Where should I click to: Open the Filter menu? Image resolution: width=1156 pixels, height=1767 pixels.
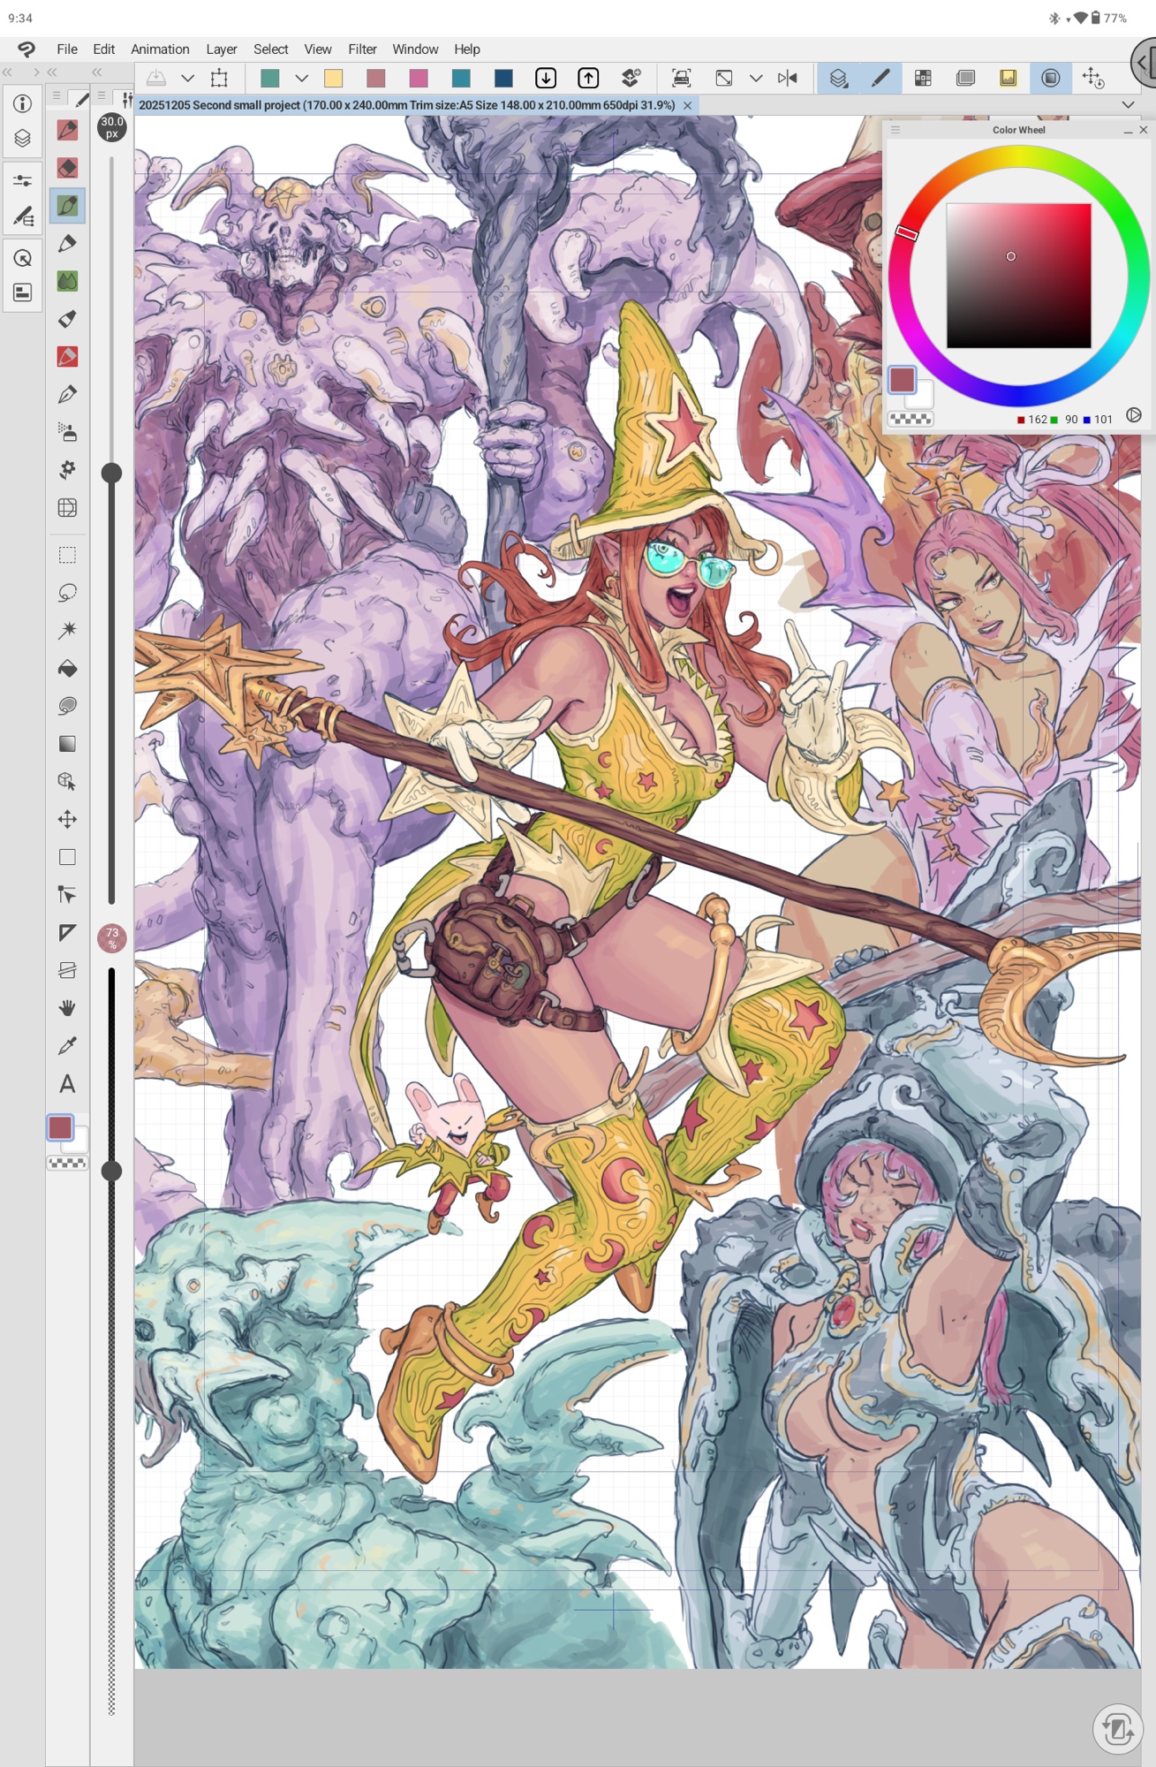(361, 49)
